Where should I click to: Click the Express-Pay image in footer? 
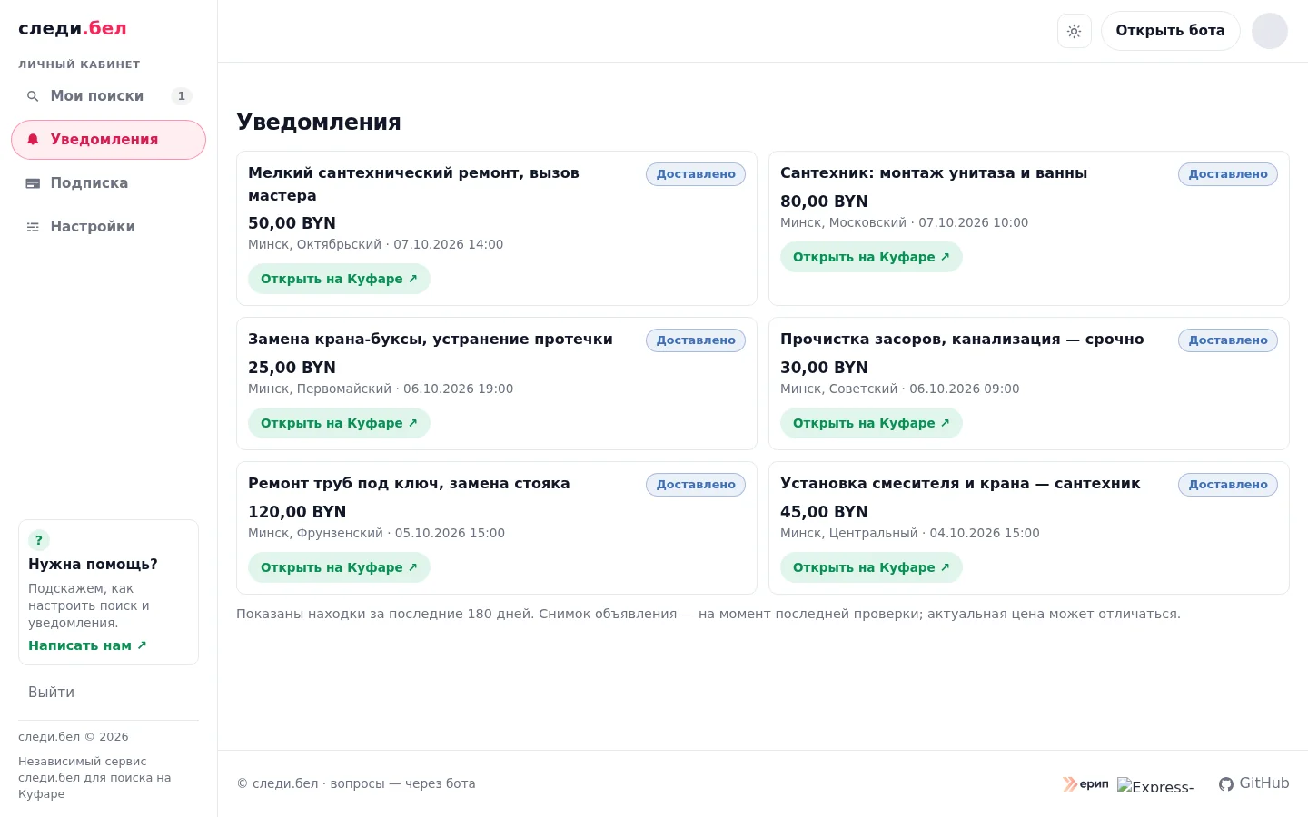click(x=1155, y=785)
